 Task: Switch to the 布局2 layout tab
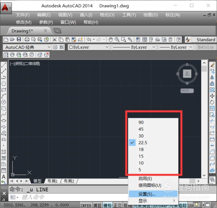[69, 181]
